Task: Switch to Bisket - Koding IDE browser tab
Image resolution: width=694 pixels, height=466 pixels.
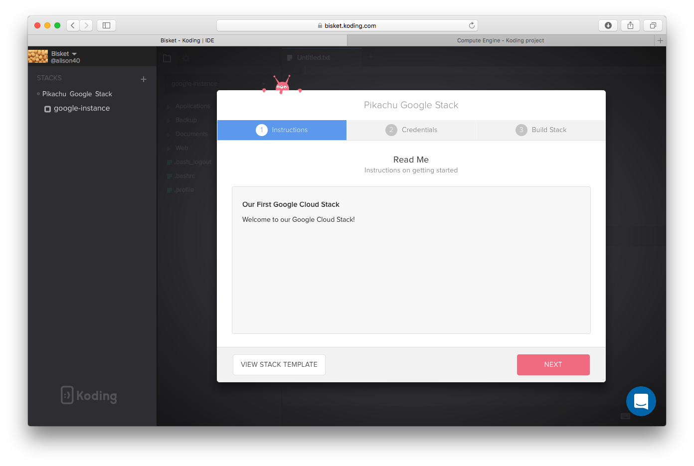Action: [187, 40]
